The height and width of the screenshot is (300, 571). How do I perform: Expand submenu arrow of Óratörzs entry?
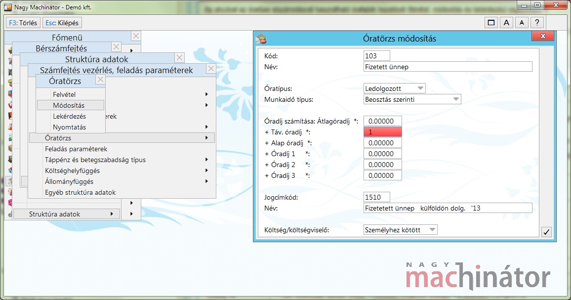(206, 138)
